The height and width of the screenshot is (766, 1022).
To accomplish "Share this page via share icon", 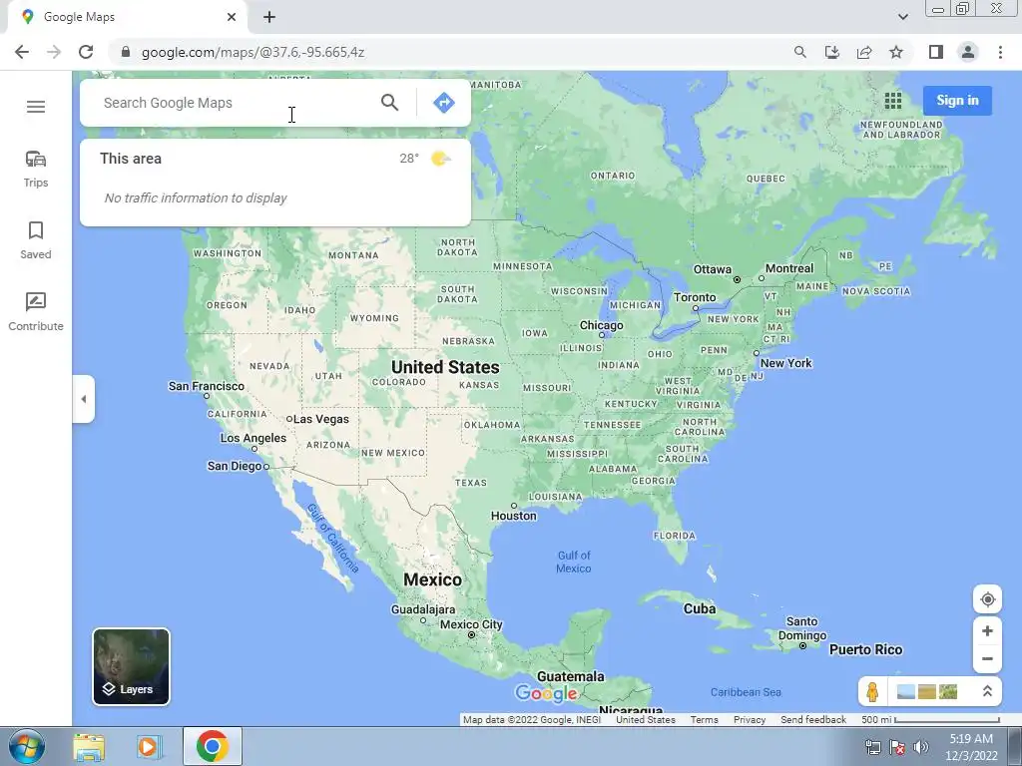I will click(x=864, y=52).
